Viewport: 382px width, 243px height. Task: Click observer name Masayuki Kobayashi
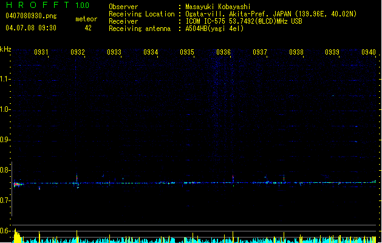pos(218,7)
